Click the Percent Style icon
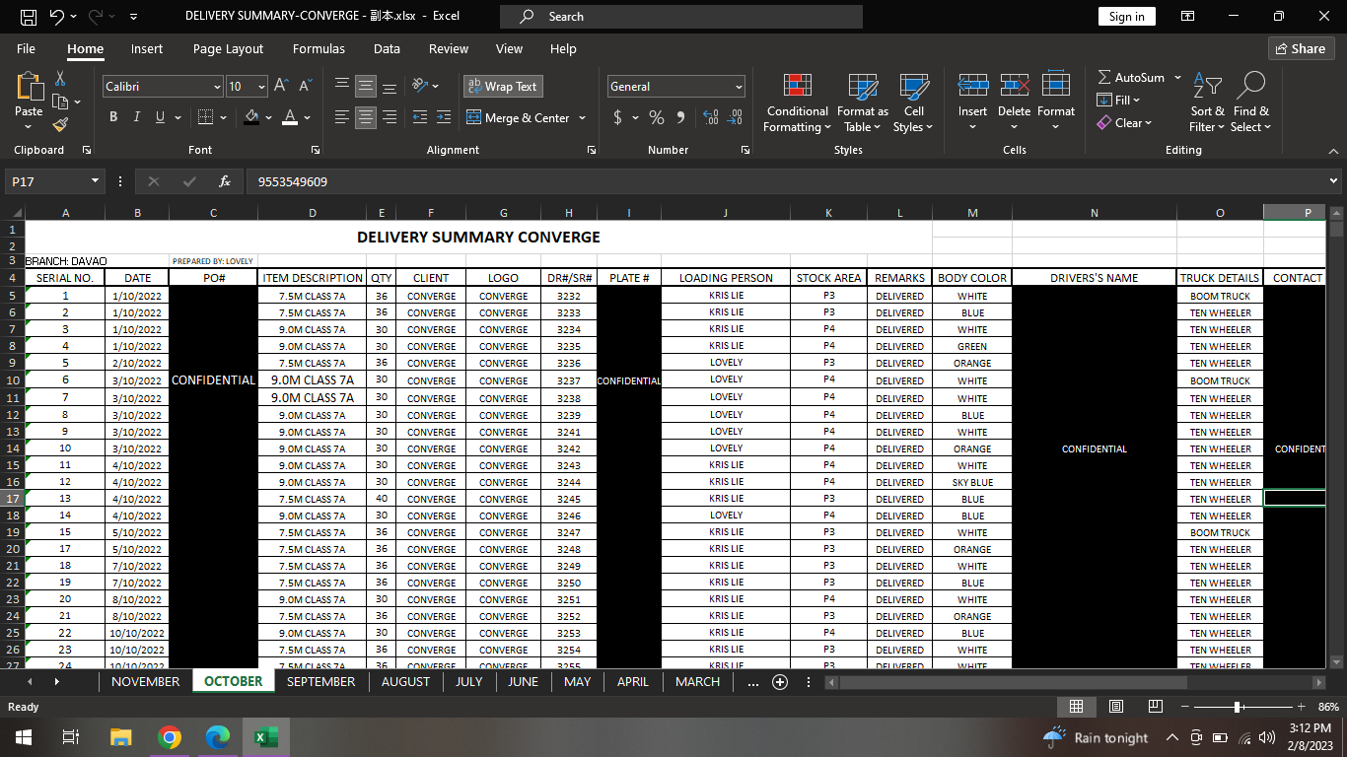This screenshot has width=1347, height=757. coord(656,117)
